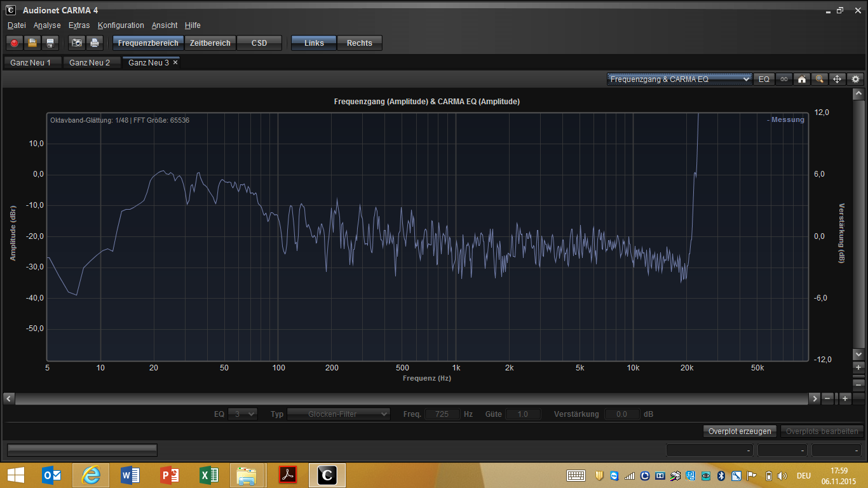Save the measurement with the floppy disk icon
Screen dimensions: 868x488
50,43
